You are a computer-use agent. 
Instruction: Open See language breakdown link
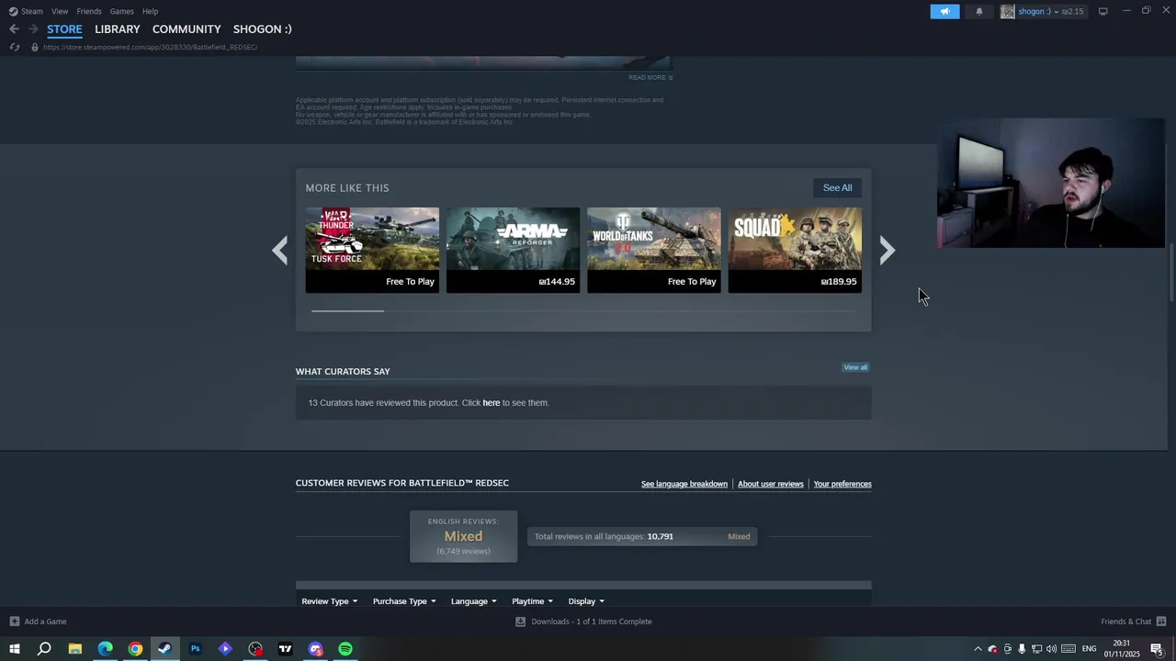point(684,484)
